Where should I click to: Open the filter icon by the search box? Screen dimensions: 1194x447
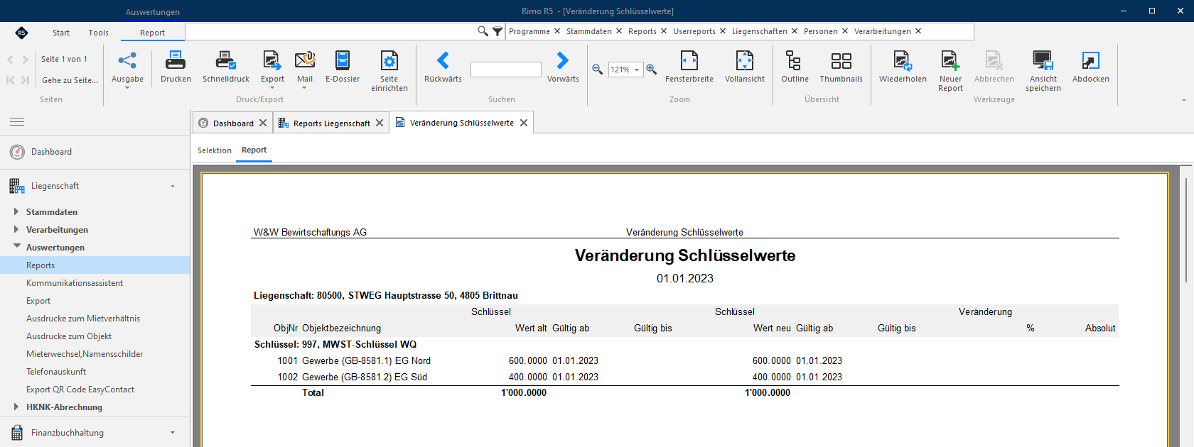click(497, 31)
